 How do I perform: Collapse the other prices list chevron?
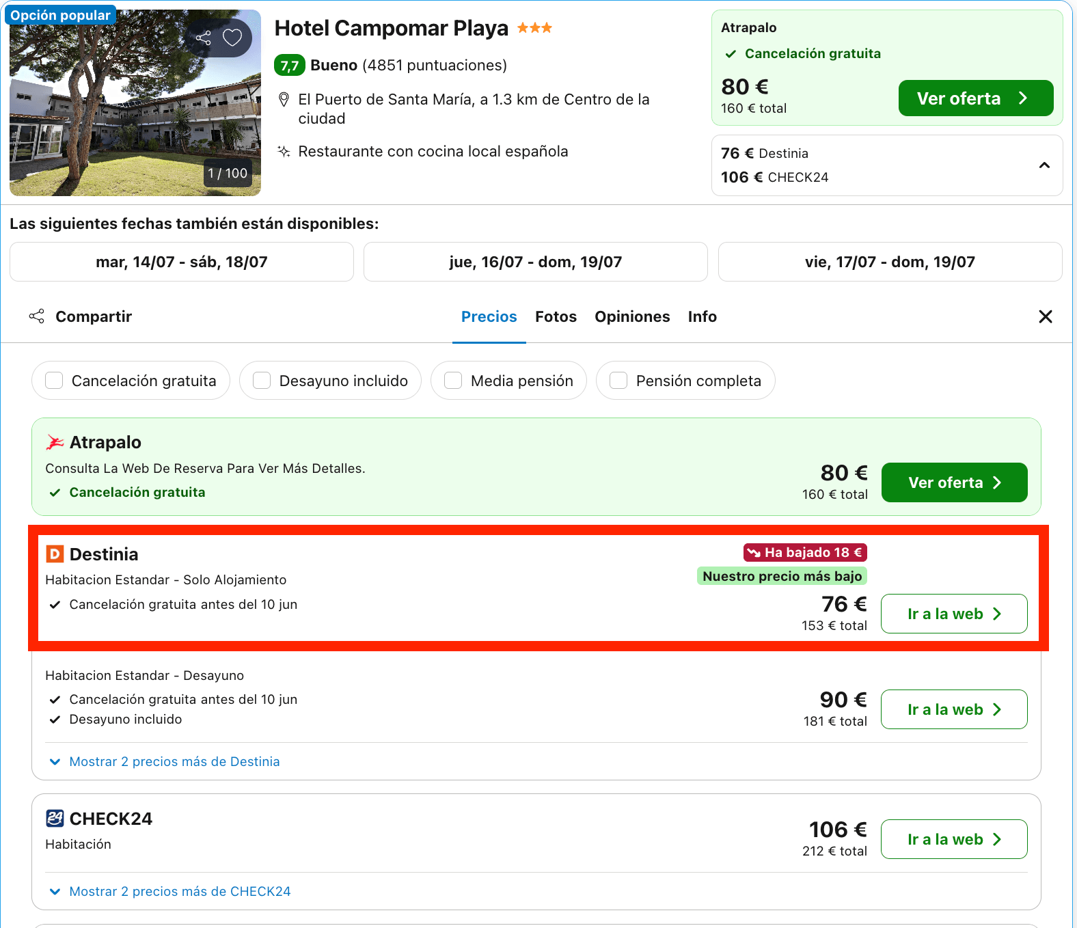(x=1044, y=165)
